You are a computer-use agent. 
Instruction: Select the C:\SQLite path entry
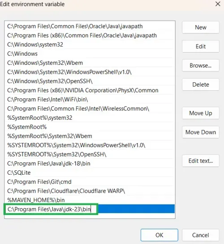pyautogui.click(x=90, y=172)
